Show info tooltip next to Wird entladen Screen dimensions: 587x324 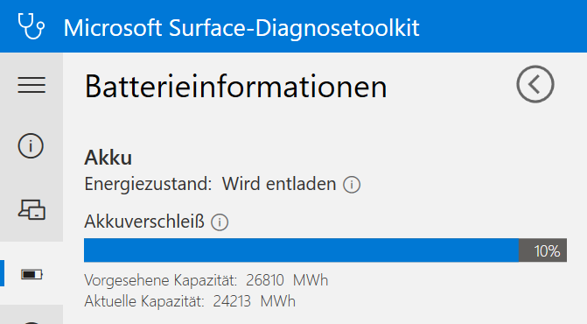pyautogui.click(x=352, y=185)
